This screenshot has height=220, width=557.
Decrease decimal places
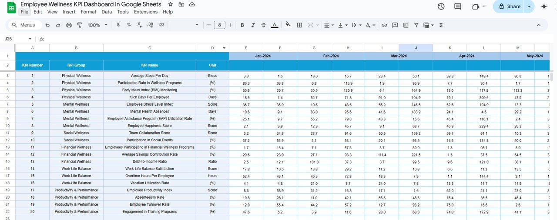click(x=139, y=25)
